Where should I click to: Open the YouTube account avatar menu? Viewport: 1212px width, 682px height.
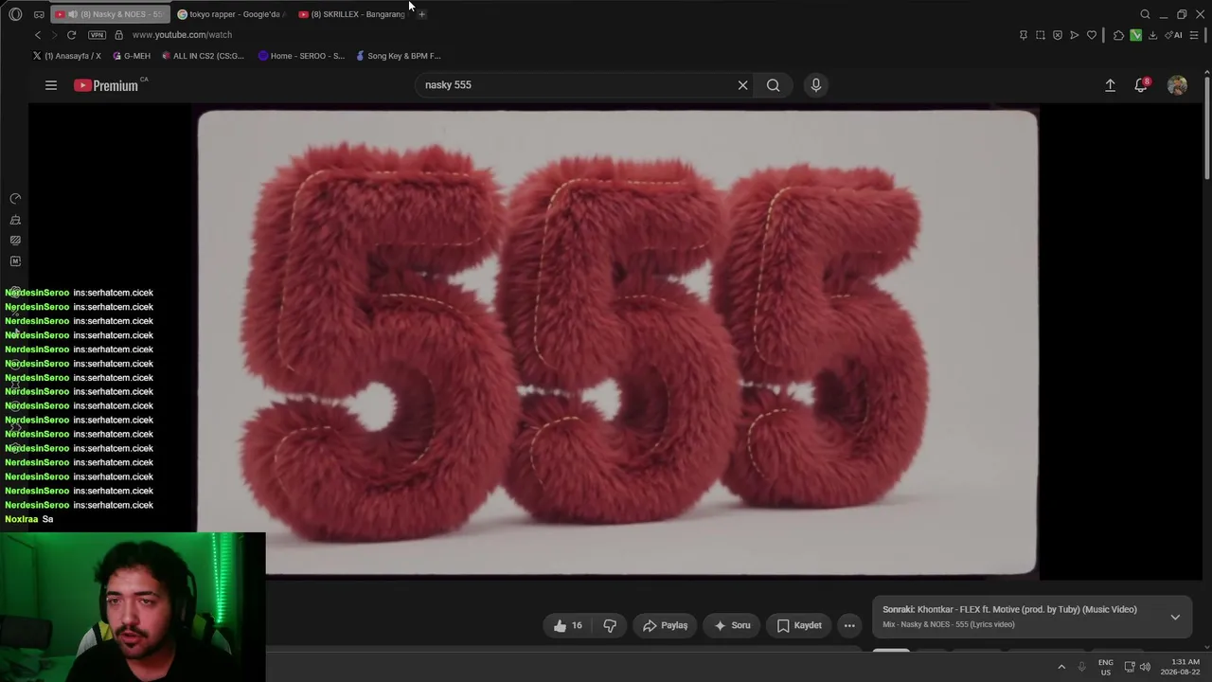[x=1177, y=85]
